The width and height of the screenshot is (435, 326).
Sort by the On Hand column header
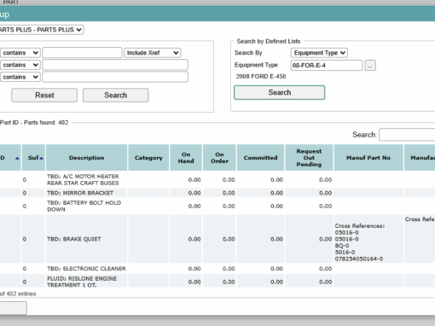pos(186,158)
